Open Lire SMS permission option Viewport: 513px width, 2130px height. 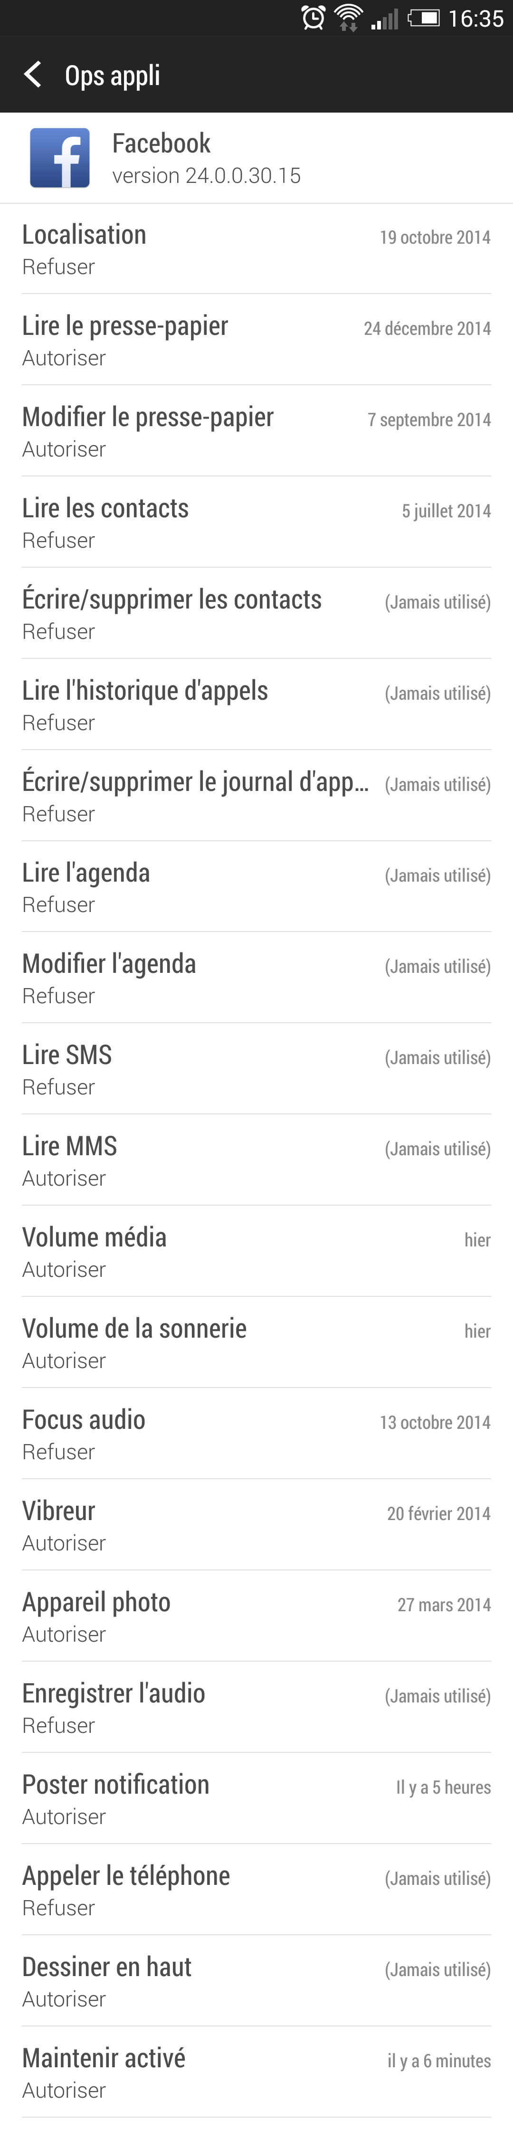(x=256, y=1069)
